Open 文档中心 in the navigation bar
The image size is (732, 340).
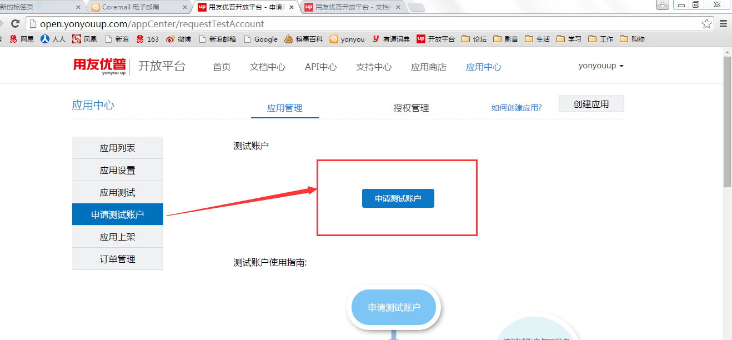(x=268, y=67)
